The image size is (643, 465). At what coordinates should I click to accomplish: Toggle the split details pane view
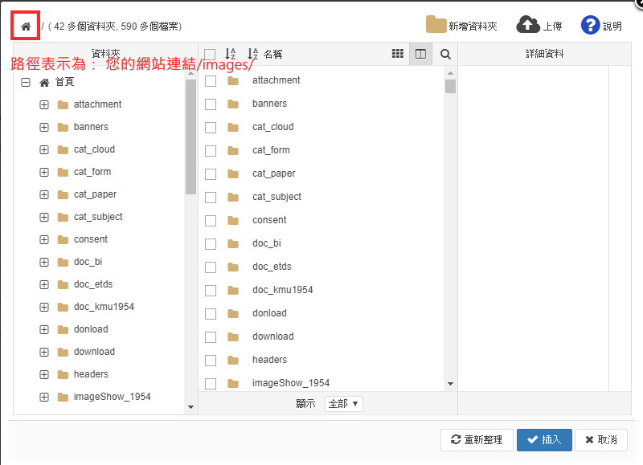coord(420,54)
